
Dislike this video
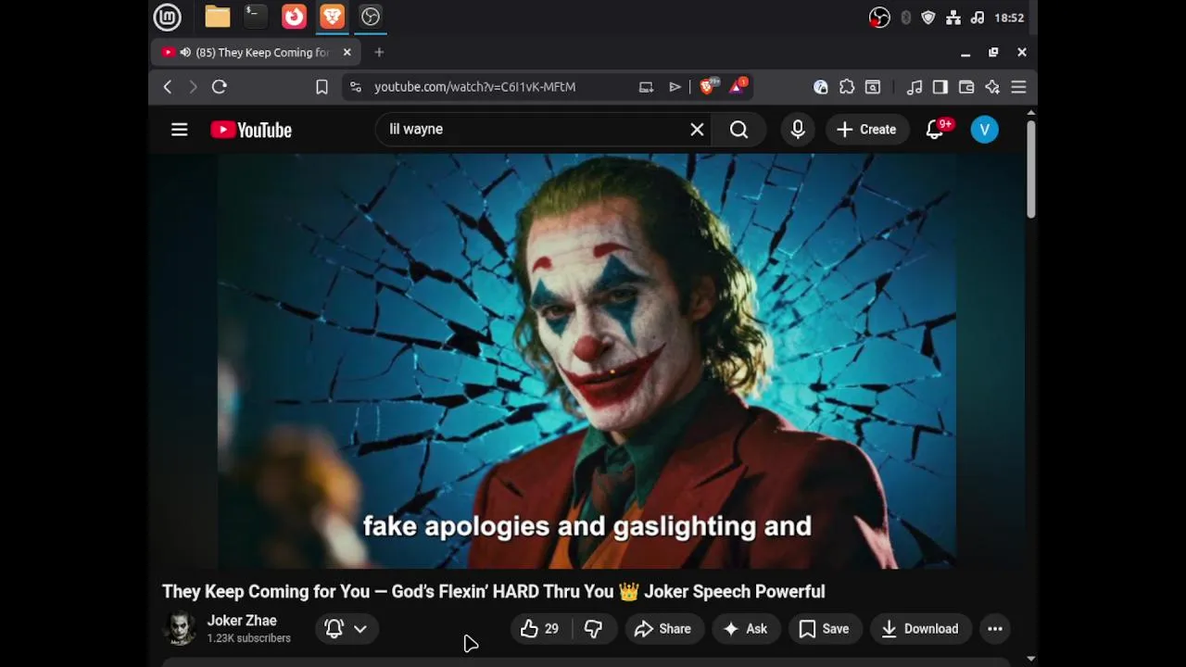(x=594, y=629)
